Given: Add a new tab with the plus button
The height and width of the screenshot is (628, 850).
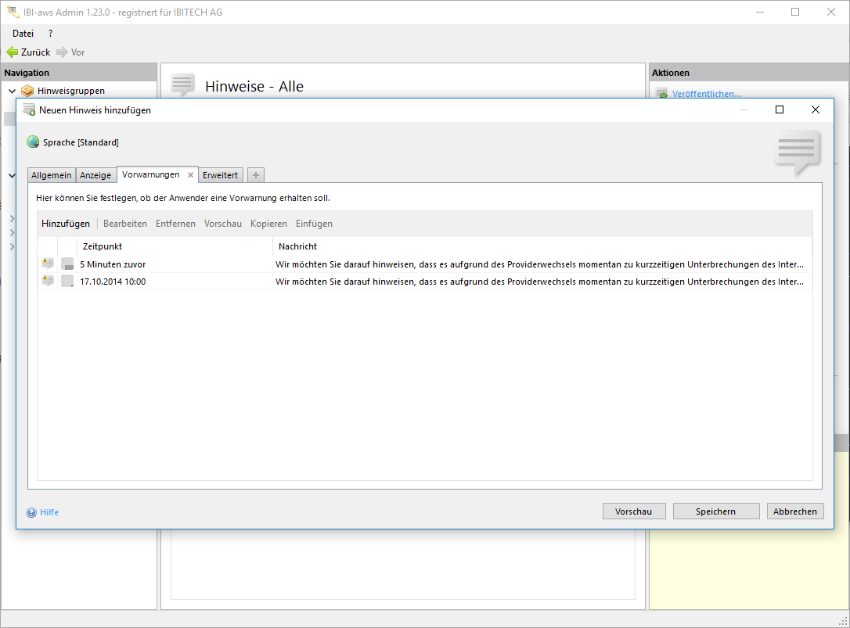Looking at the screenshot, I should 256,175.
